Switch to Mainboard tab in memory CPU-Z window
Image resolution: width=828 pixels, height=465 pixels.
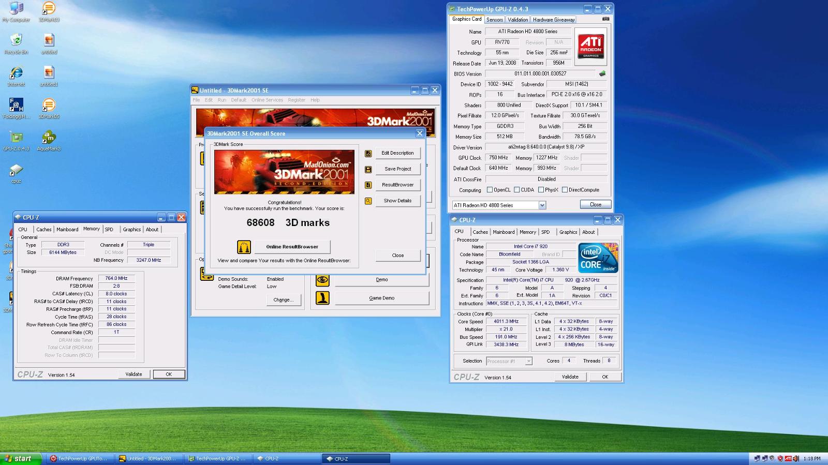pos(67,229)
